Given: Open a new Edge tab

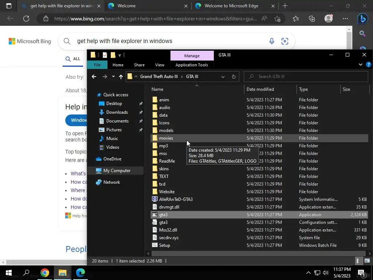Looking at the screenshot, I should pyautogui.click(x=285, y=6).
